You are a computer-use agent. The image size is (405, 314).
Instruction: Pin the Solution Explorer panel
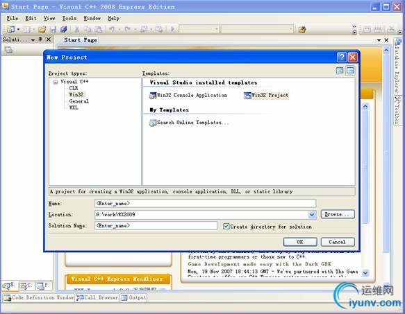click(40, 40)
